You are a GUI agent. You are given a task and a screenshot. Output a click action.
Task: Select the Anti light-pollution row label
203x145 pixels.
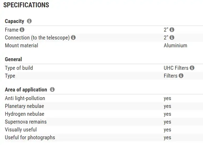tap(25, 98)
